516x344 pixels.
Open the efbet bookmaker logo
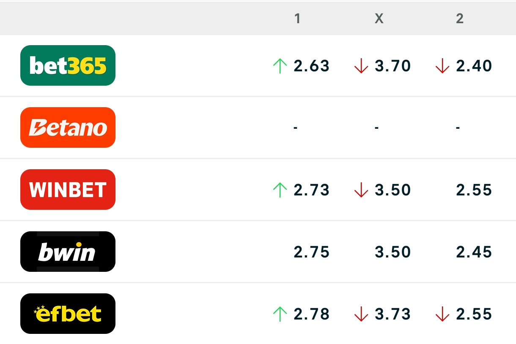(x=68, y=314)
